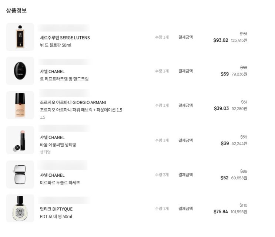Click the $39.03 Armani foundation price
275x237 pixels.
click(x=221, y=109)
